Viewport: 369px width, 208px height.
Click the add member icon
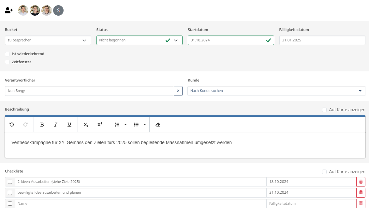pos(9,10)
